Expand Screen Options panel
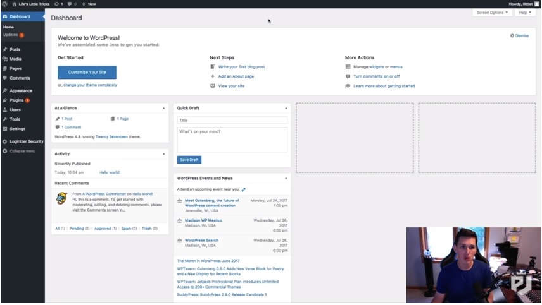This screenshot has width=542, height=305. pos(492,13)
